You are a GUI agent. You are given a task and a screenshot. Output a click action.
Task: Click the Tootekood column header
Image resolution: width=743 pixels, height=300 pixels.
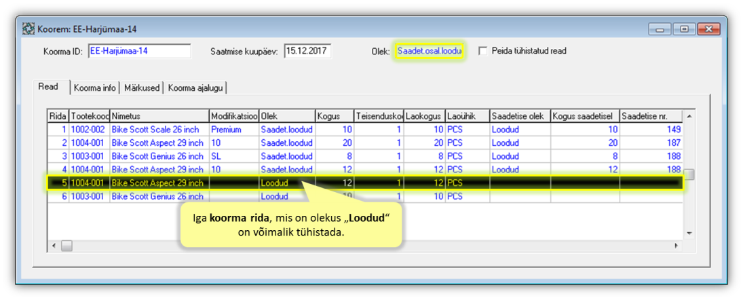coord(90,116)
